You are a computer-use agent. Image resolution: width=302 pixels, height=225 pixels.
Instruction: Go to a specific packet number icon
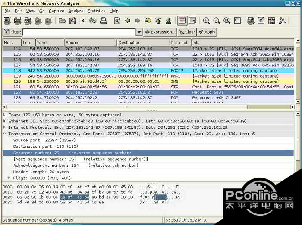(148, 20)
